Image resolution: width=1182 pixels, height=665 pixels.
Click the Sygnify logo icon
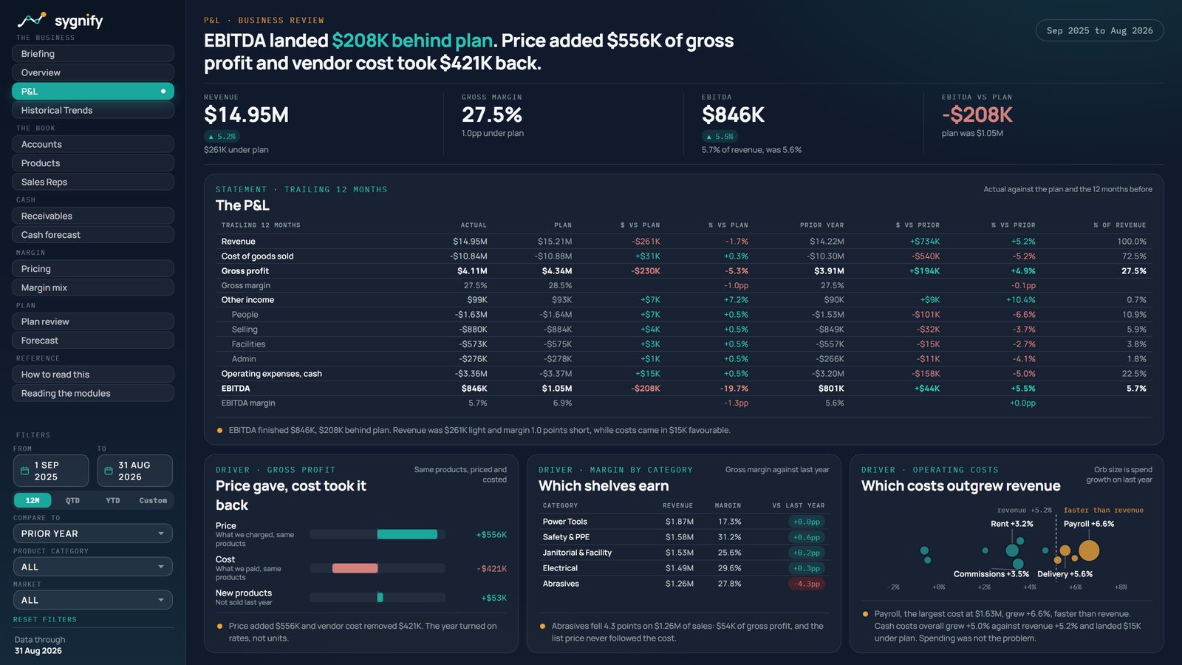32,20
